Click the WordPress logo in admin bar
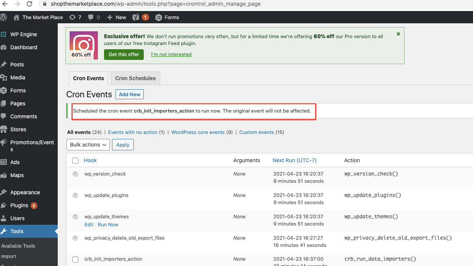This screenshot has width=473, height=266. click(x=3, y=17)
